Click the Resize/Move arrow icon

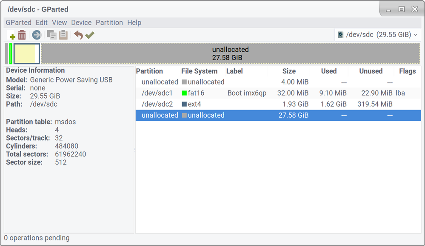click(x=36, y=35)
